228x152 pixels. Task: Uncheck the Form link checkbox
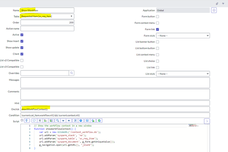[158, 29]
